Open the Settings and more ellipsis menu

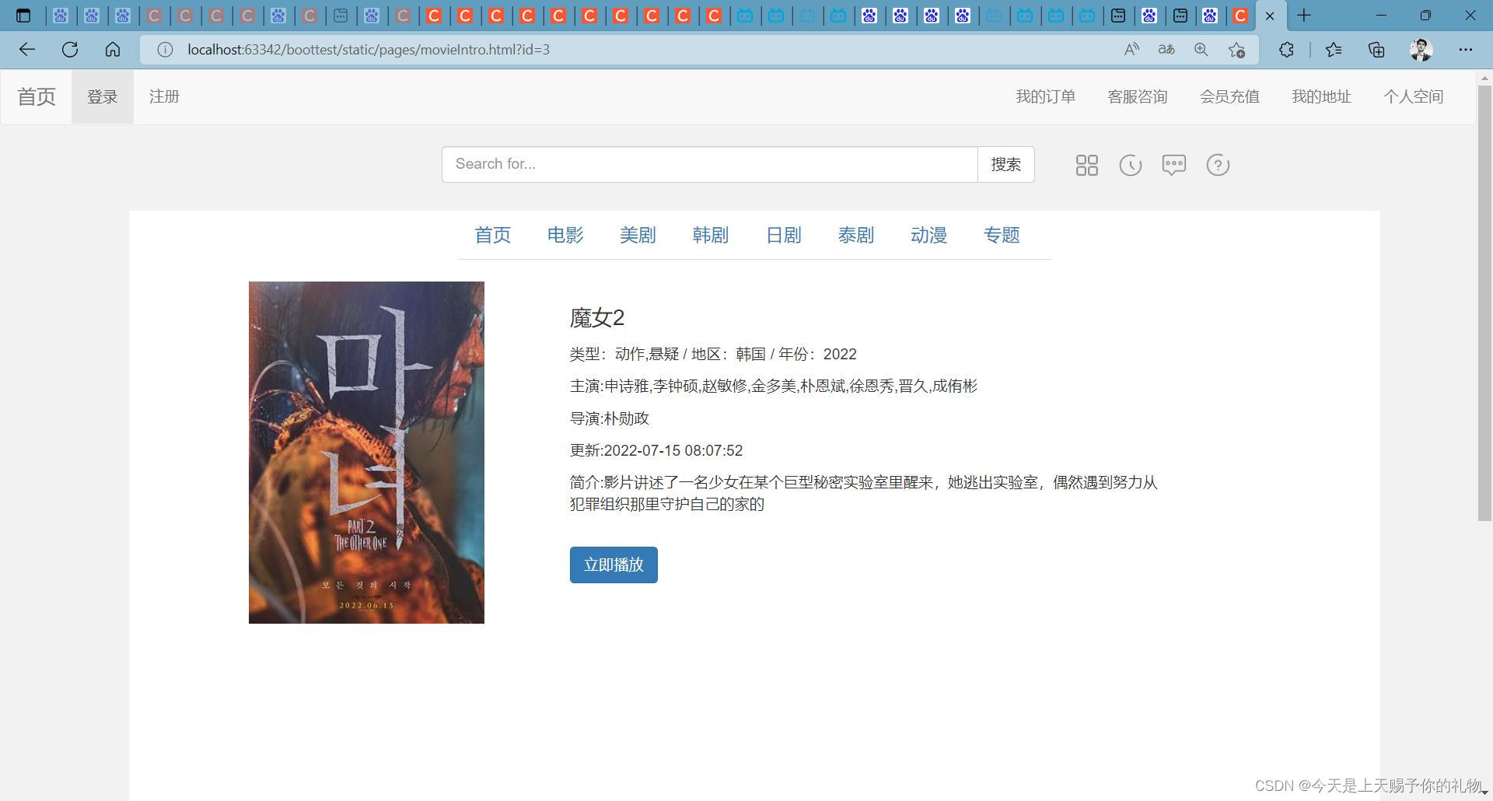point(1465,49)
